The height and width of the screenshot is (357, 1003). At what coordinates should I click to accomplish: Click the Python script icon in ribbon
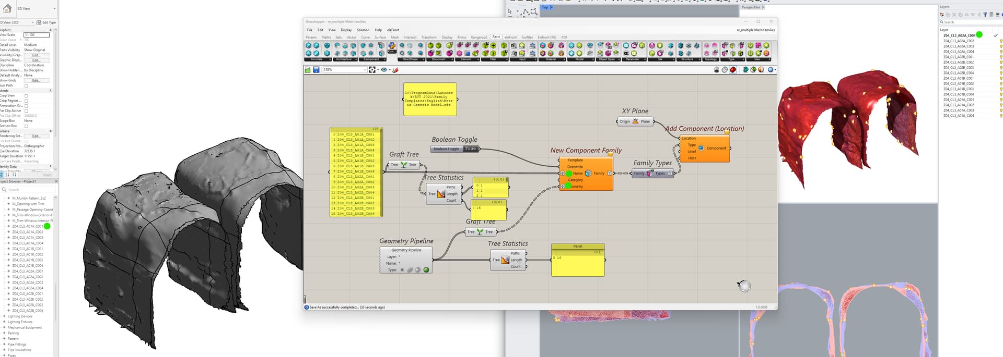(392, 46)
